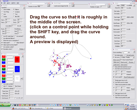
Task: Select the Tan Thing function
Action: (x=2, y=12)
